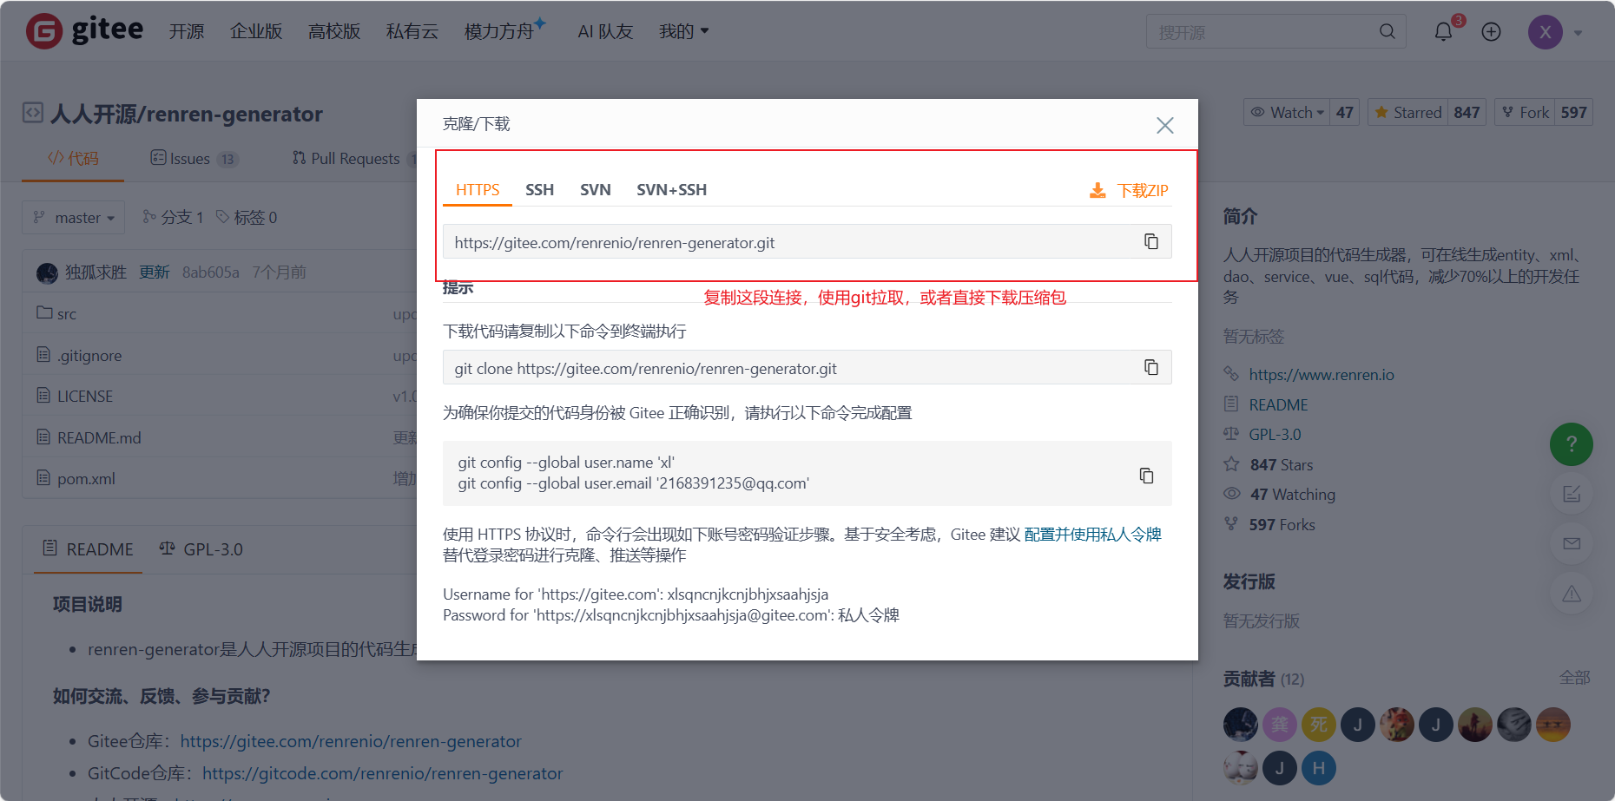Open the 代码 tab
The height and width of the screenshot is (801, 1615).
click(73, 159)
